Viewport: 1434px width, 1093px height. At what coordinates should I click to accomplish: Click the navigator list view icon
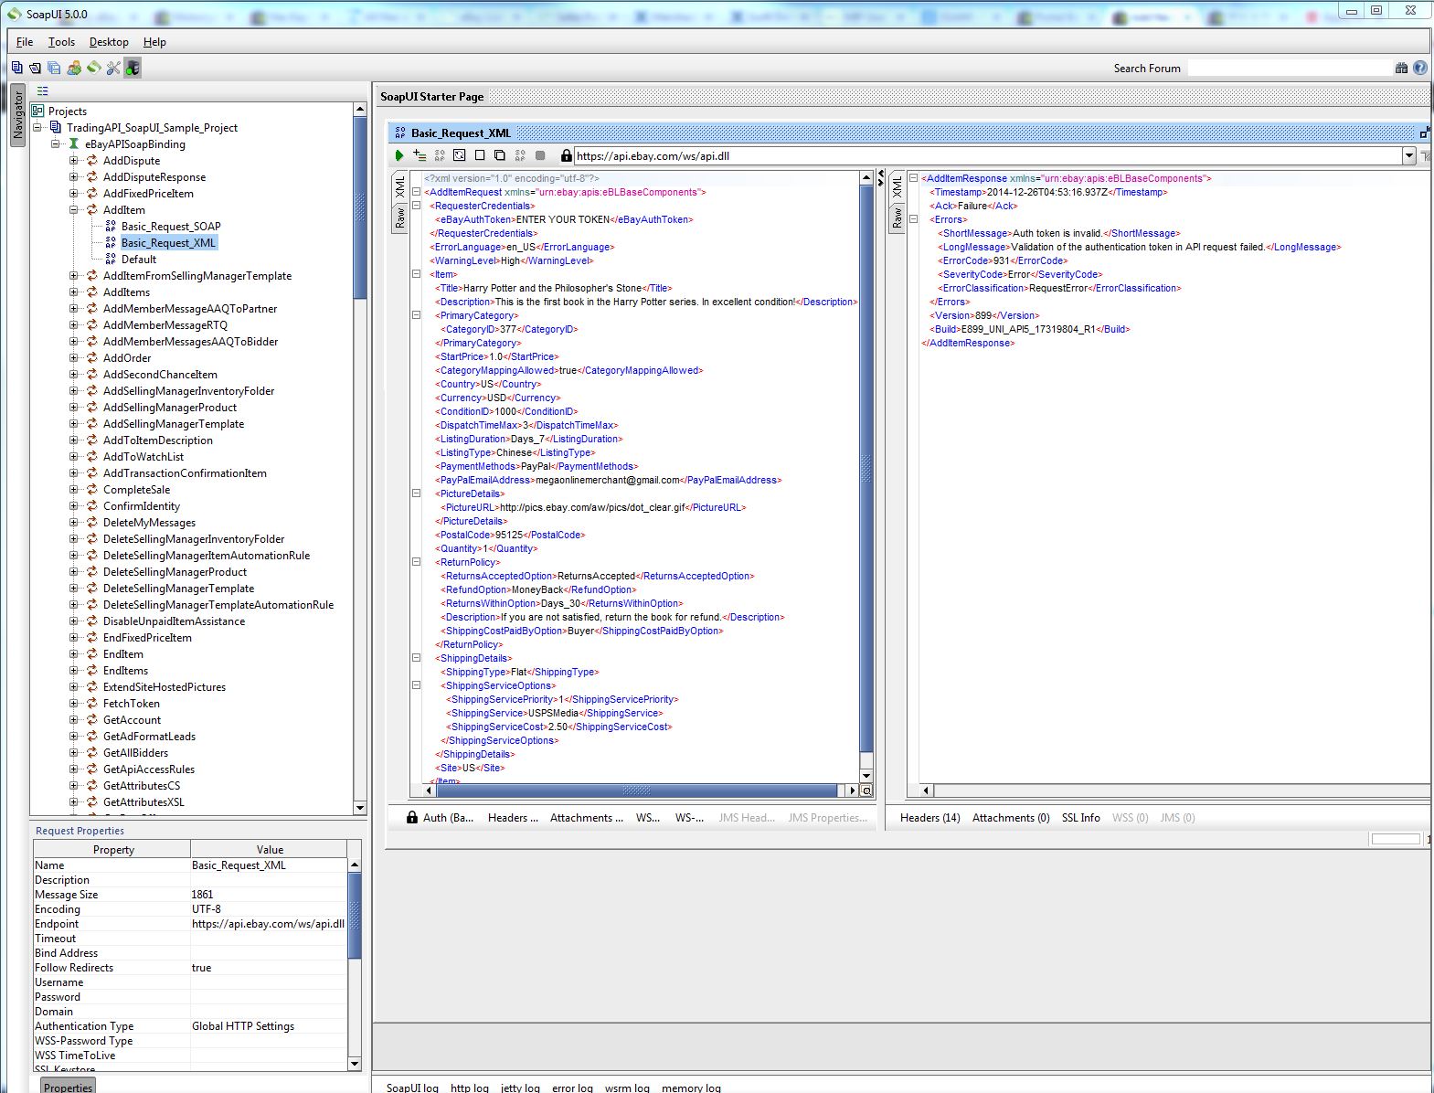42,90
